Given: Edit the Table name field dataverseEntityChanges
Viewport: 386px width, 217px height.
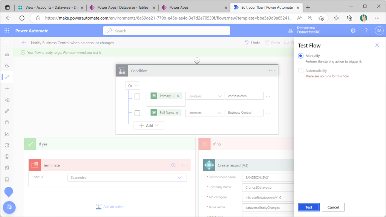Looking at the screenshot, I should pyautogui.click(x=268, y=208).
